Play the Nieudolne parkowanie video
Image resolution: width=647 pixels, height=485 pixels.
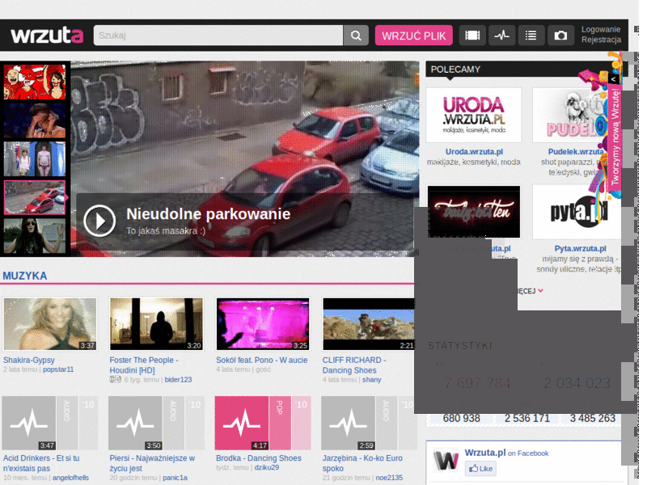pos(99,221)
